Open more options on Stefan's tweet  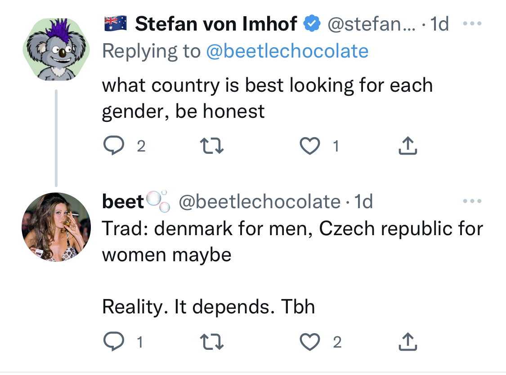point(472,23)
